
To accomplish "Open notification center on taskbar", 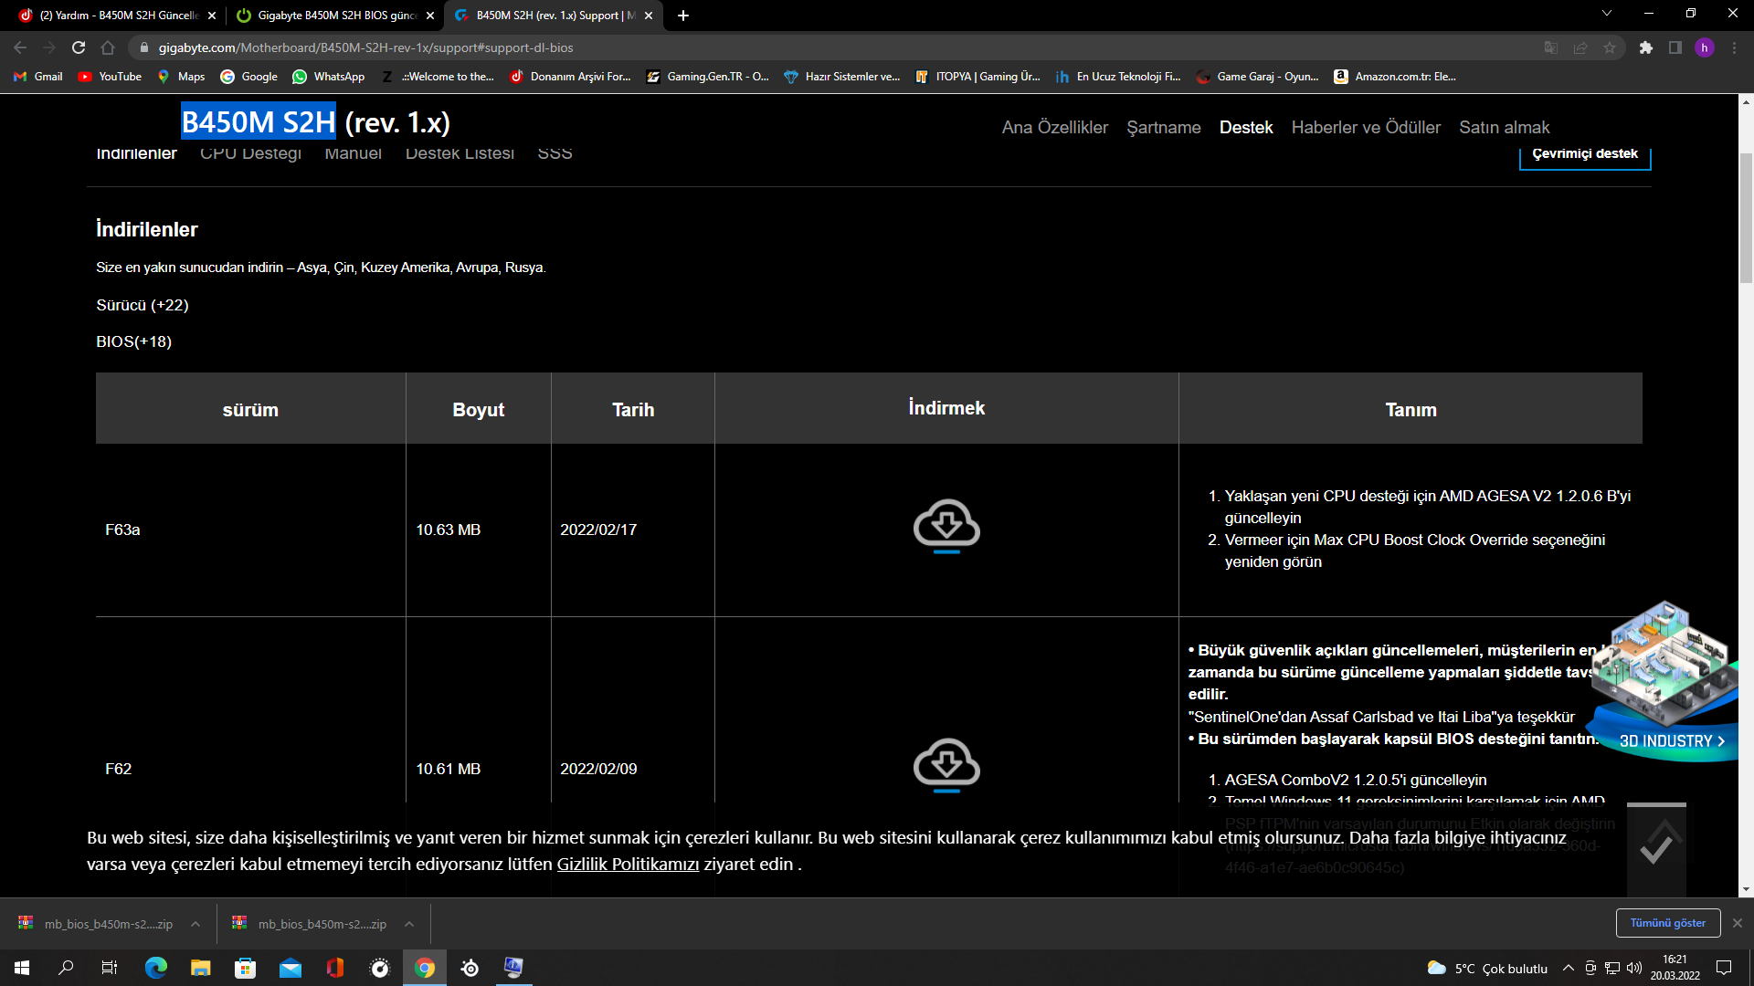I will pos(1724,968).
